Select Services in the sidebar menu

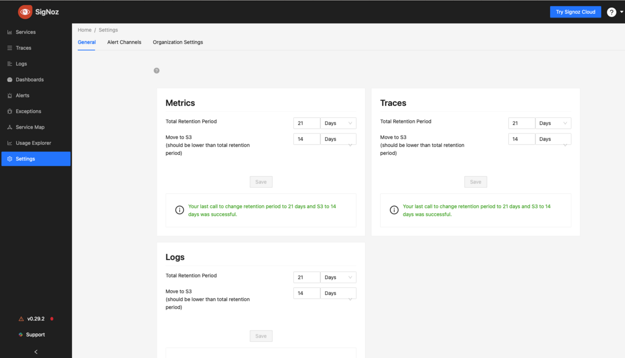click(x=36, y=32)
